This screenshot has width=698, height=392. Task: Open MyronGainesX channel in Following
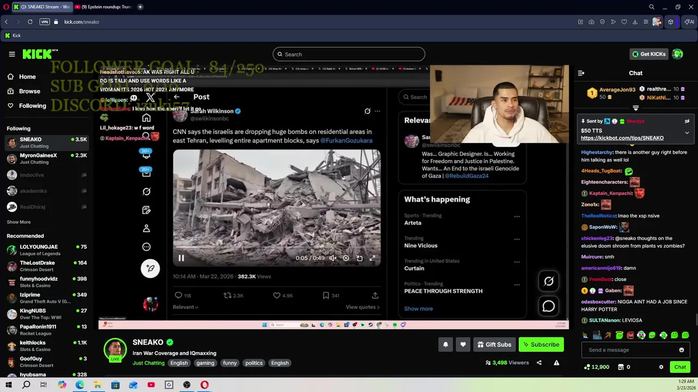pos(47,158)
